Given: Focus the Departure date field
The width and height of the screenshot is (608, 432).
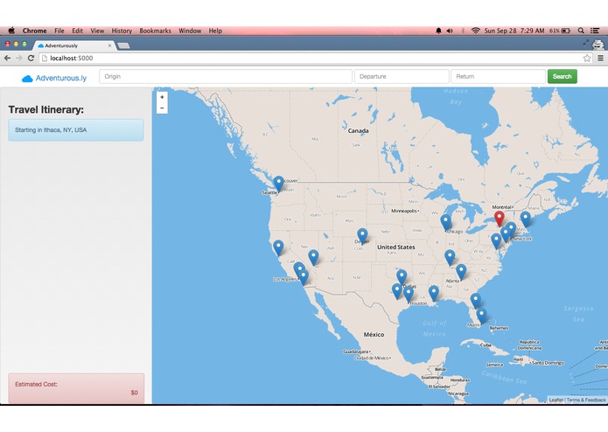Looking at the screenshot, I should [x=402, y=76].
